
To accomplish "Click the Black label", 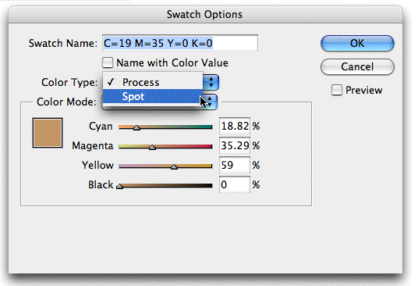I will pos(101,184).
